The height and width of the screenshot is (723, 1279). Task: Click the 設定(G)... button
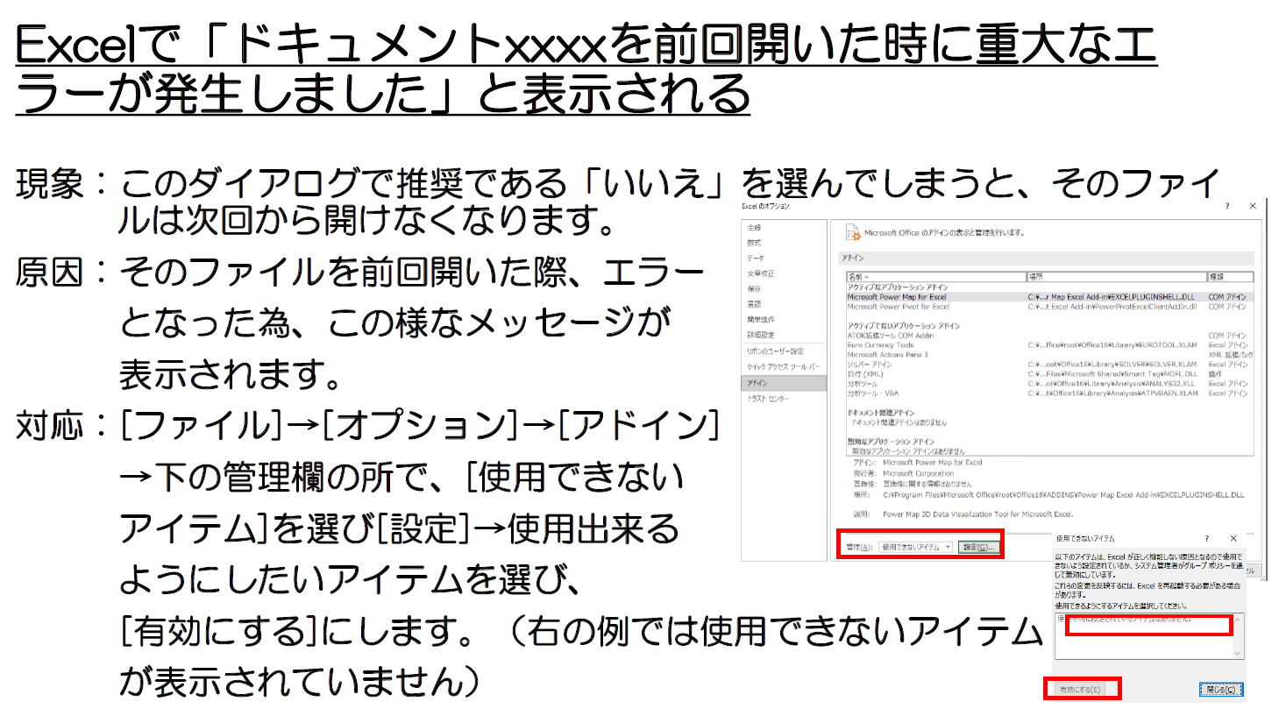pyautogui.click(x=978, y=547)
